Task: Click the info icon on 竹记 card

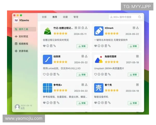Action: (48, 46)
